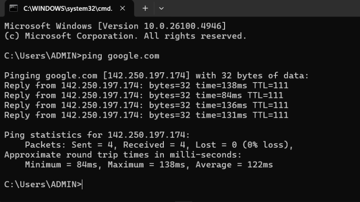Image resolution: width=360 pixels, height=202 pixels.
Task: Click the Microsoft Windows version line
Action: pyautogui.click(x=115, y=26)
